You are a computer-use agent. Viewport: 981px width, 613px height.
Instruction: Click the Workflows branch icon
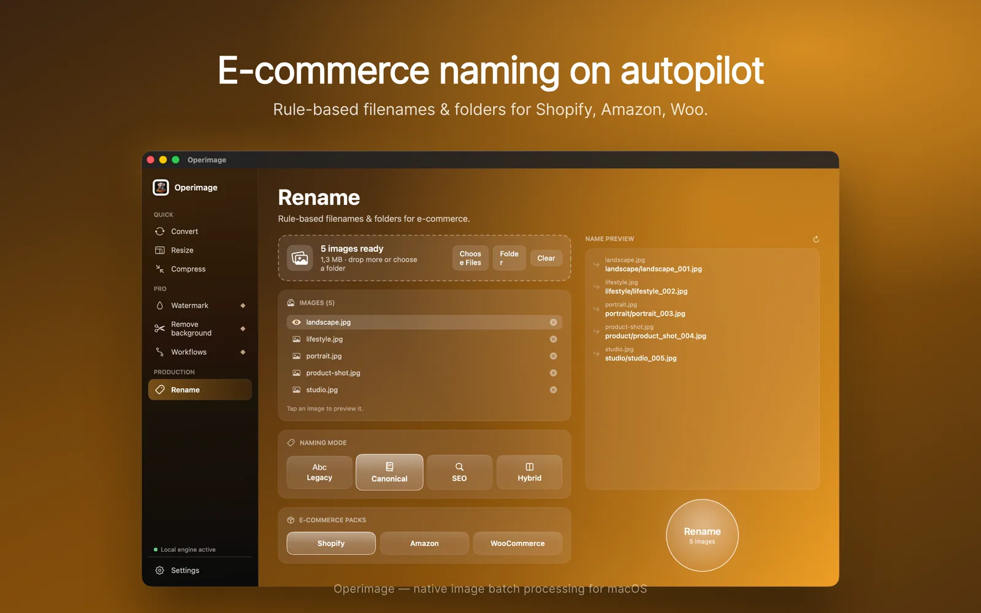(x=160, y=352)
